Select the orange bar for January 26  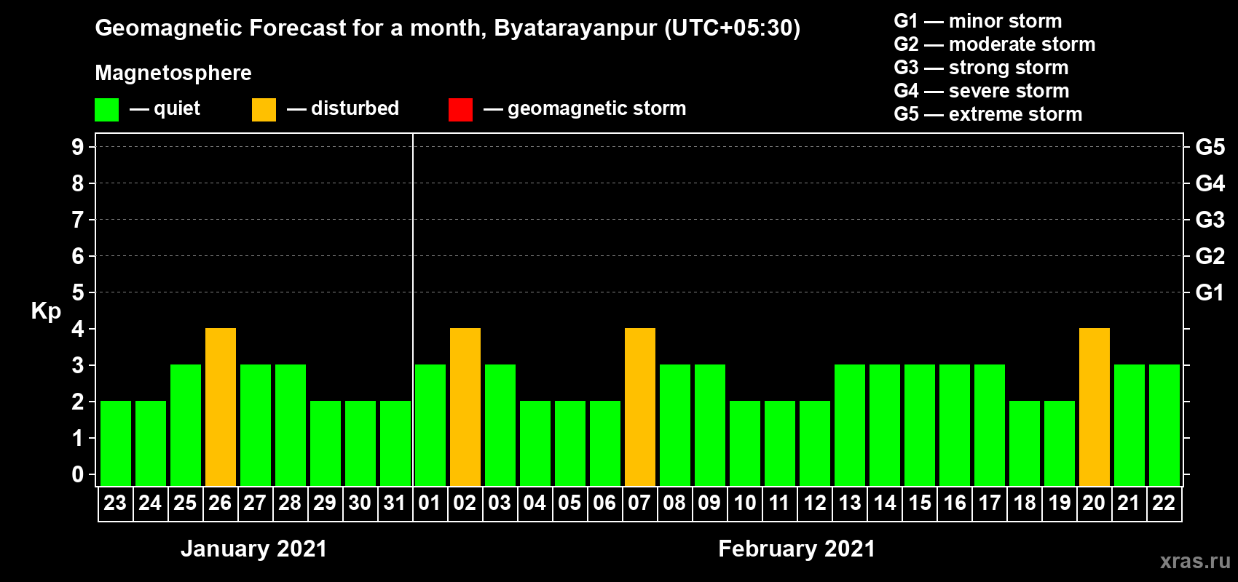[221, 407]
